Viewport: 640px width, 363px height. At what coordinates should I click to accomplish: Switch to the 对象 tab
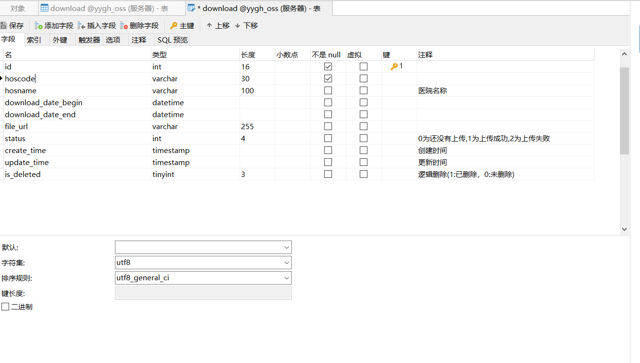point(18,8)
